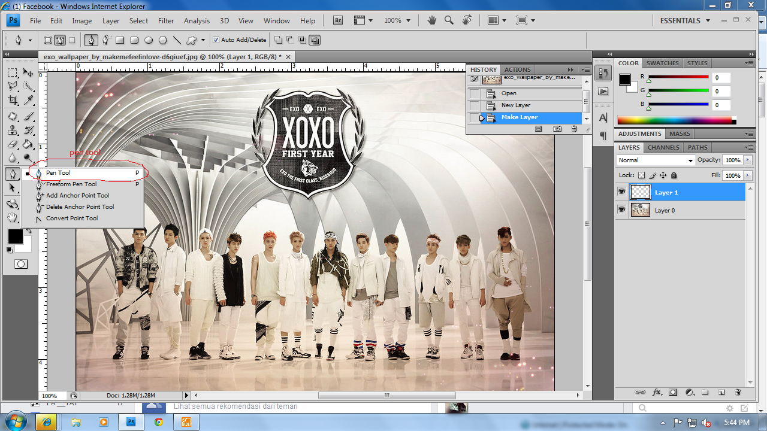
Task: Select the Eraser tool
Action: point(13,144)
